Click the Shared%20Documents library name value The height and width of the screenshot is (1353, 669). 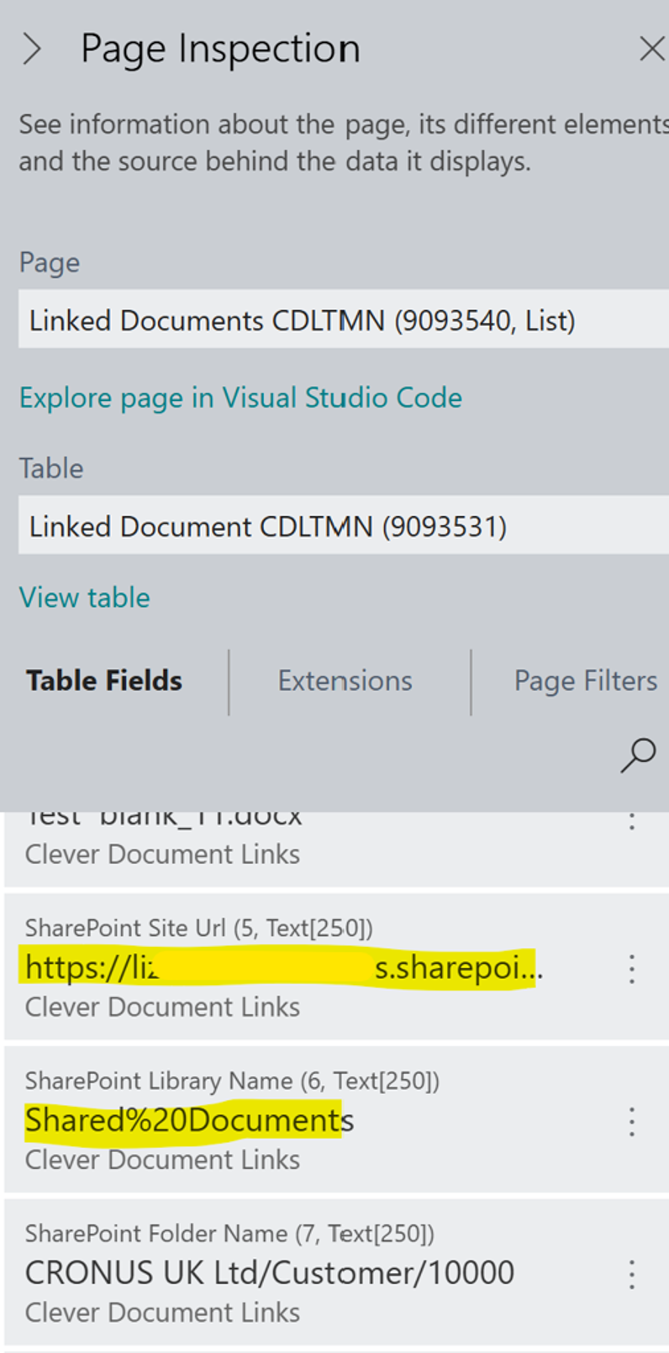pos(189,1120)
